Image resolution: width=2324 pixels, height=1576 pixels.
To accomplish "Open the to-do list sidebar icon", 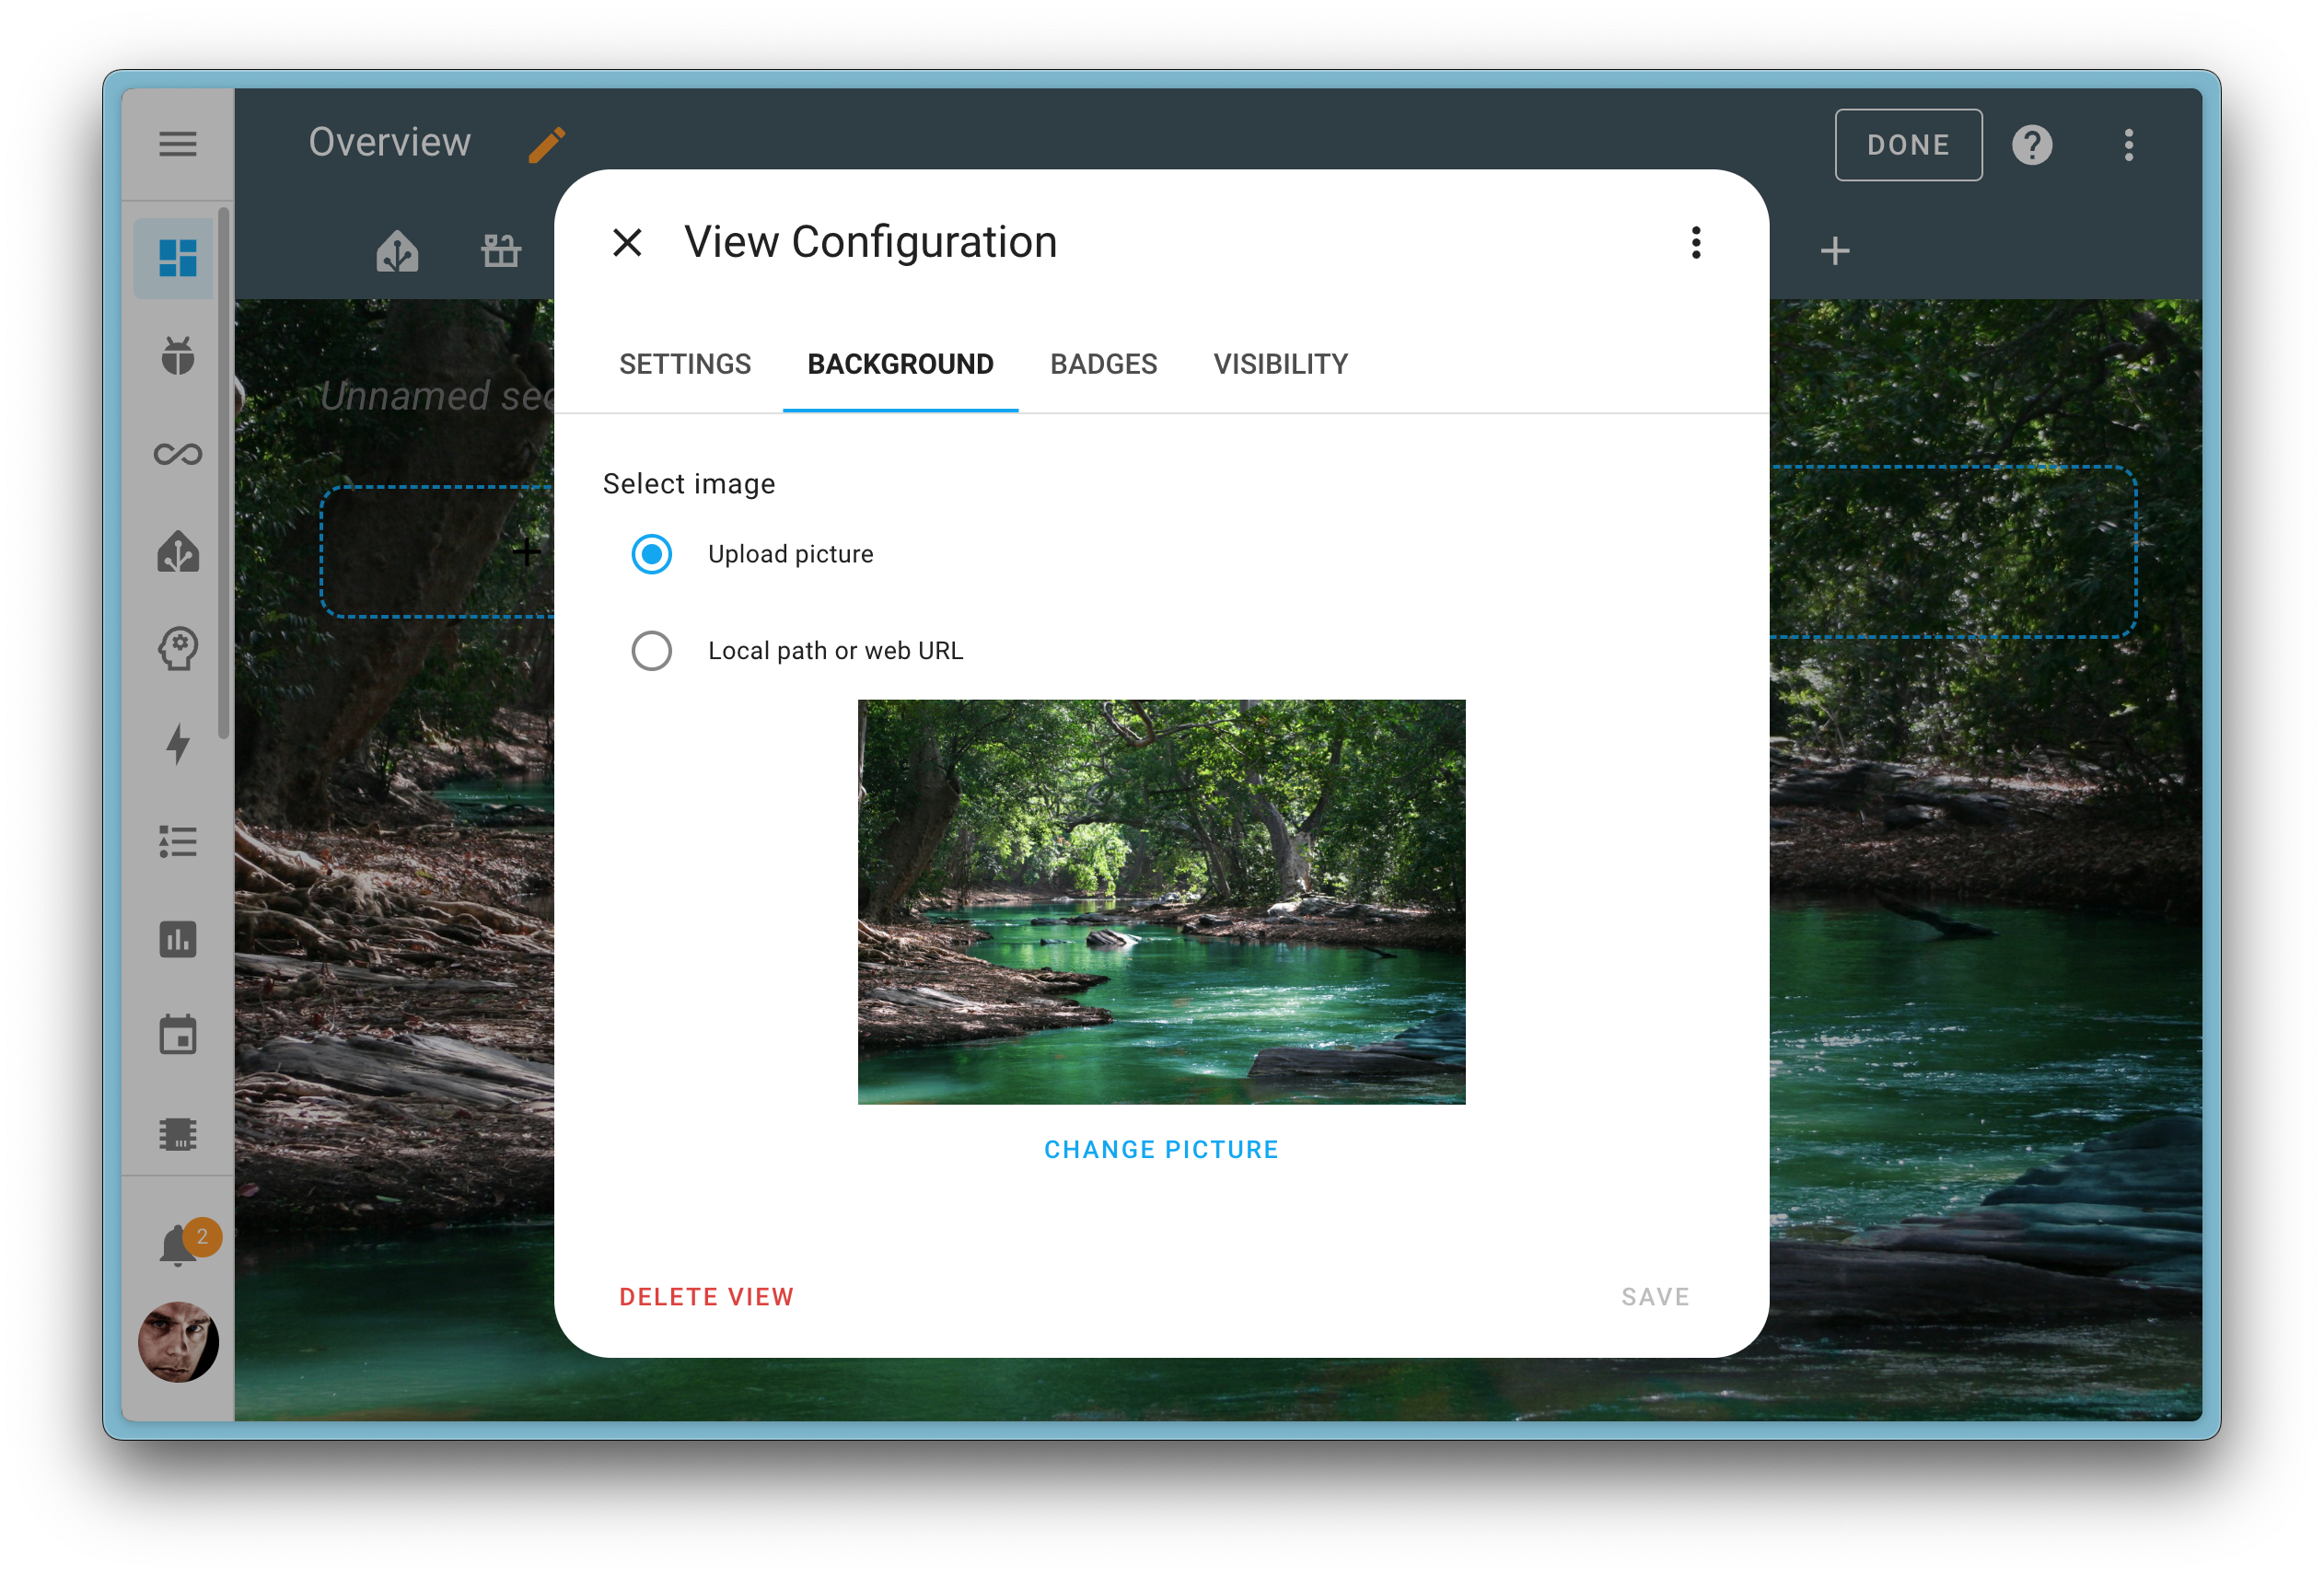I will [177, 843].
